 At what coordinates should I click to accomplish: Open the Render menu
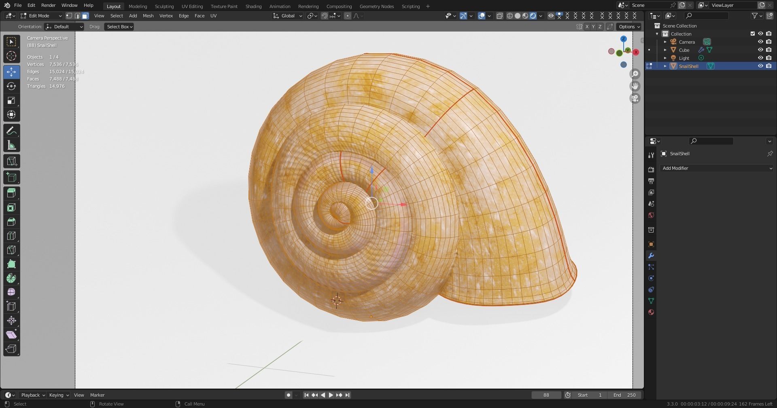[48, 5]
